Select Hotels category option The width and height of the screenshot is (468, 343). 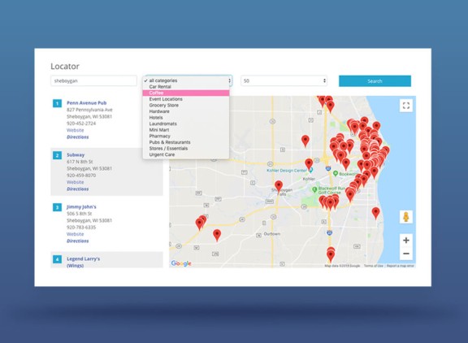click(186, 118)
